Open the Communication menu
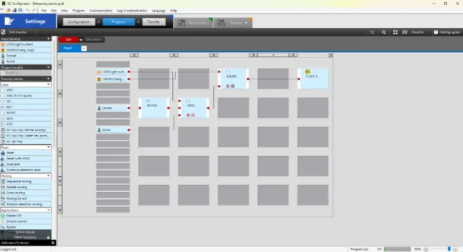The height and width of the screenshot is (252, 463). pyautogui.click(x=101, y=11)
